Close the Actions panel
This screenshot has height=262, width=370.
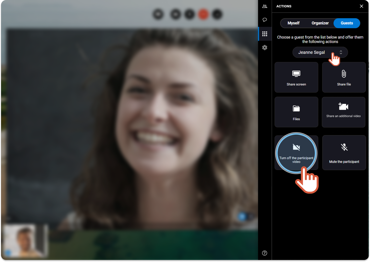click(361, 6)
